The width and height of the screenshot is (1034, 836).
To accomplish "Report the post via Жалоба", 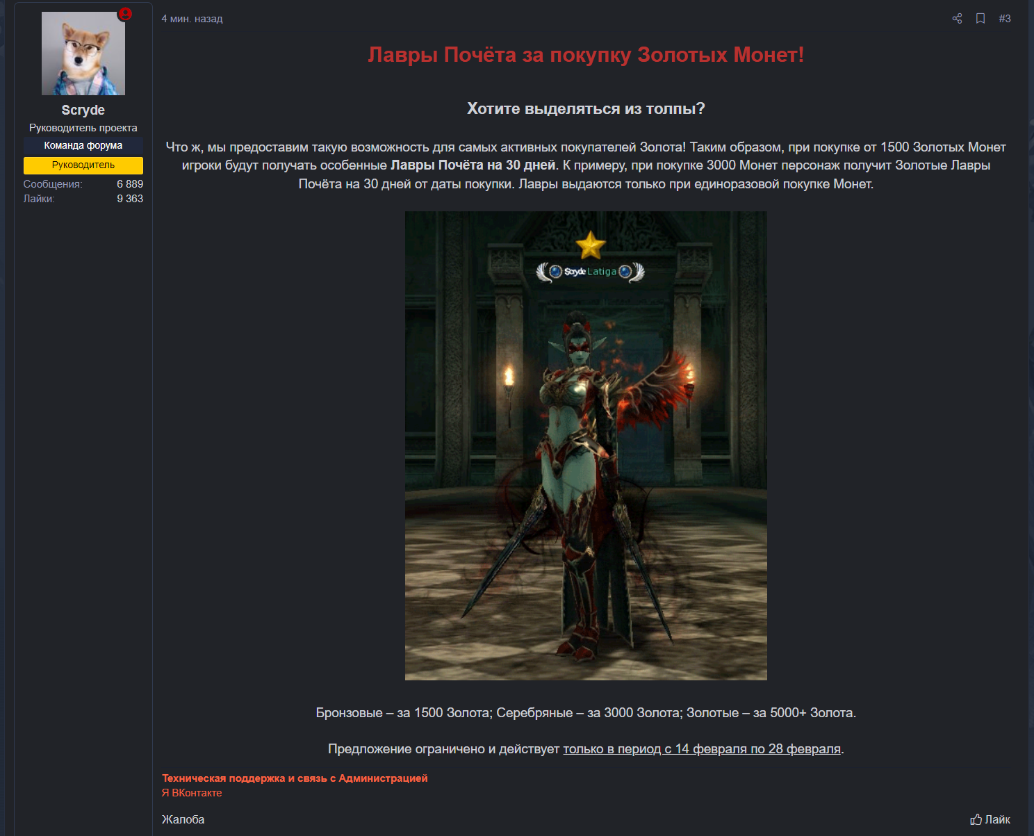I will click(x=183, y=819).
